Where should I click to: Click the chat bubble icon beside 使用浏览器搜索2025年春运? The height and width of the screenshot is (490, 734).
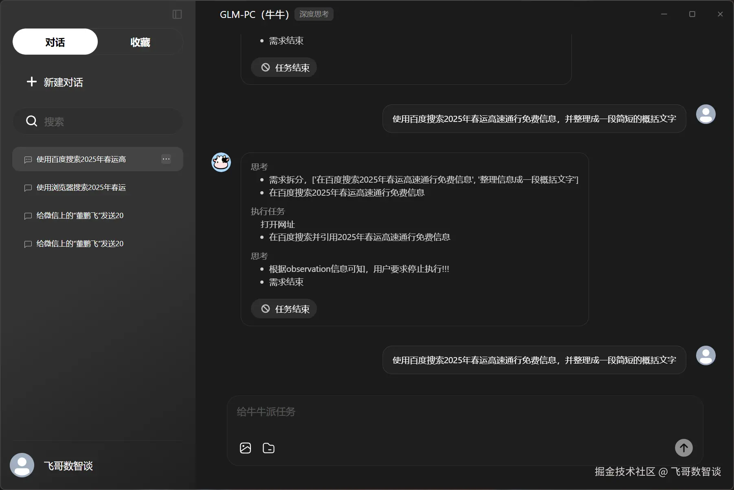(28, 188)
